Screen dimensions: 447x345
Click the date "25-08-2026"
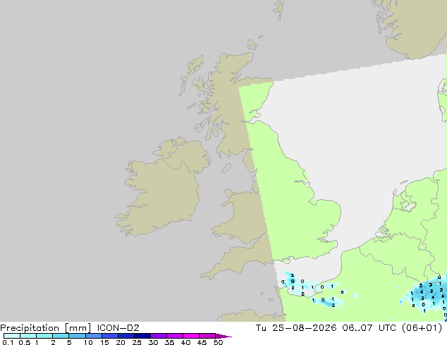point(304,328)
